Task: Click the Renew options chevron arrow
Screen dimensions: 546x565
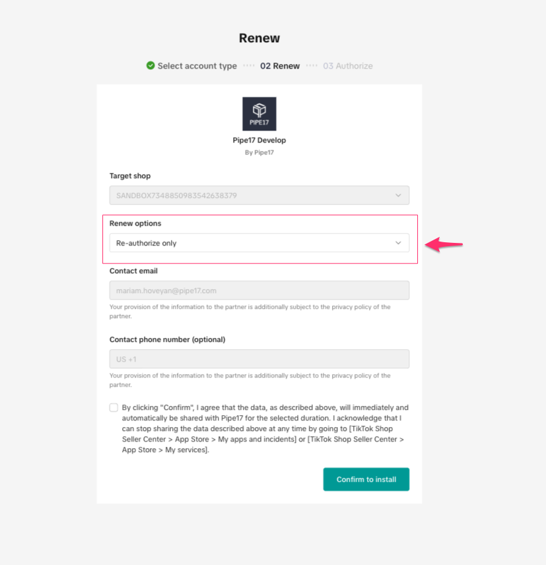Action: (x=398, y=243)
